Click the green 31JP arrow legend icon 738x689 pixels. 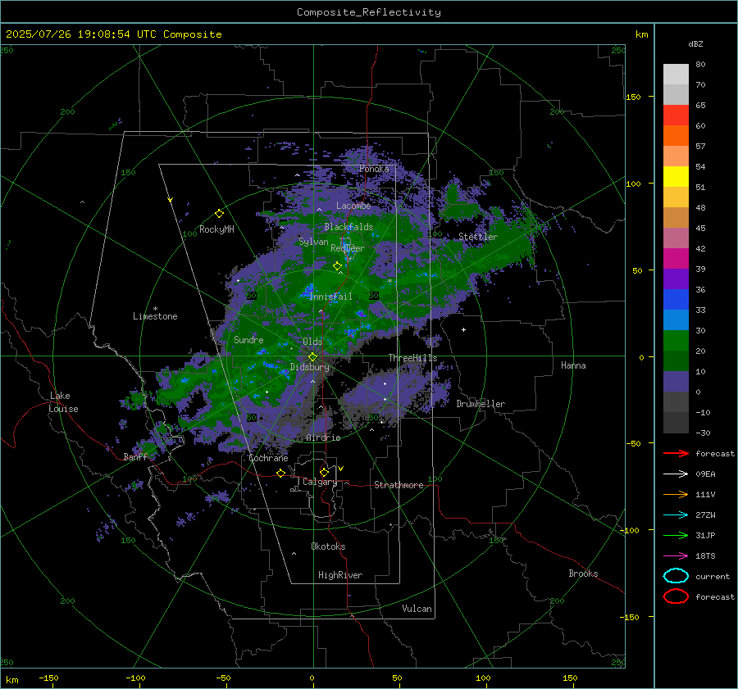[676, 535]
